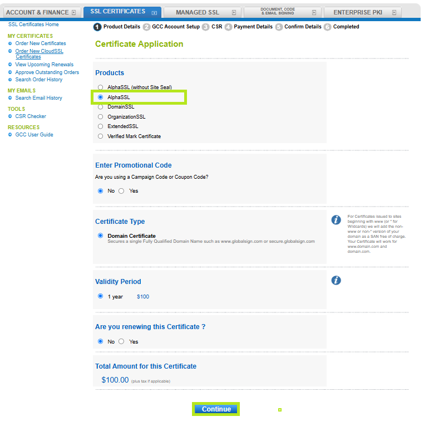Click the $100.00 total amount text
424x431 pixels.
coord(115,380)
